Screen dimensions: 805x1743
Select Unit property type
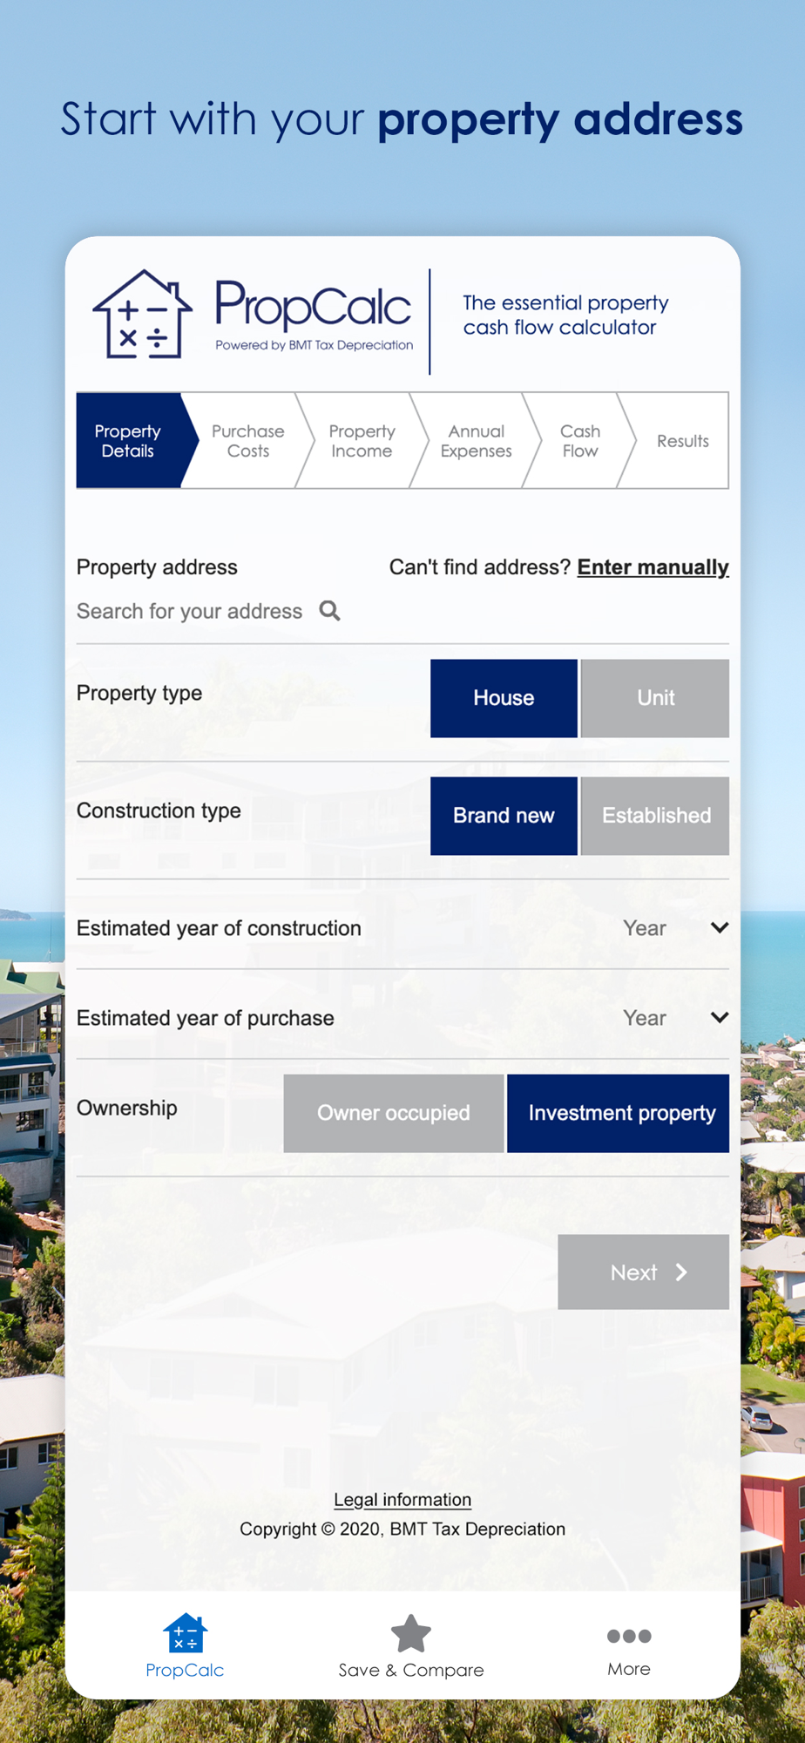(655, 698)
